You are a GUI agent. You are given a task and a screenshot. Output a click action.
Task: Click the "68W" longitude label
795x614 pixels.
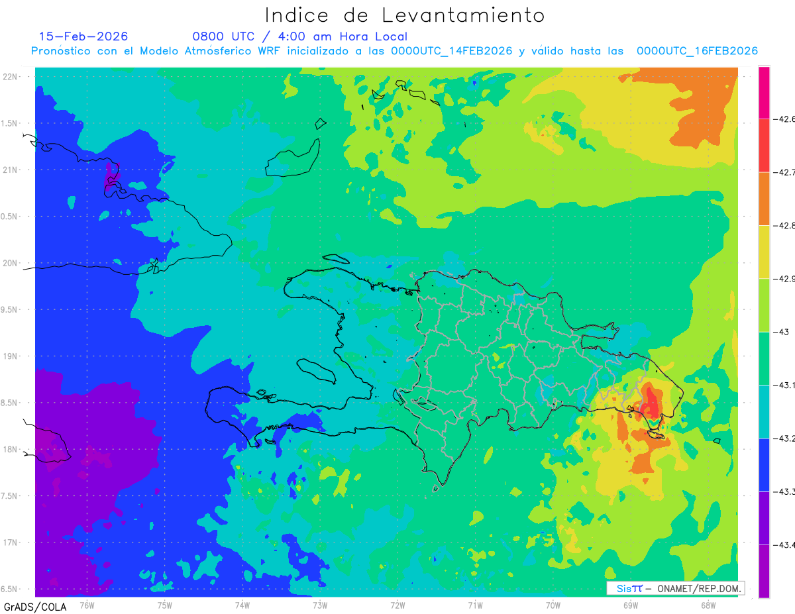pyautogui.click(x=708, y=605)
